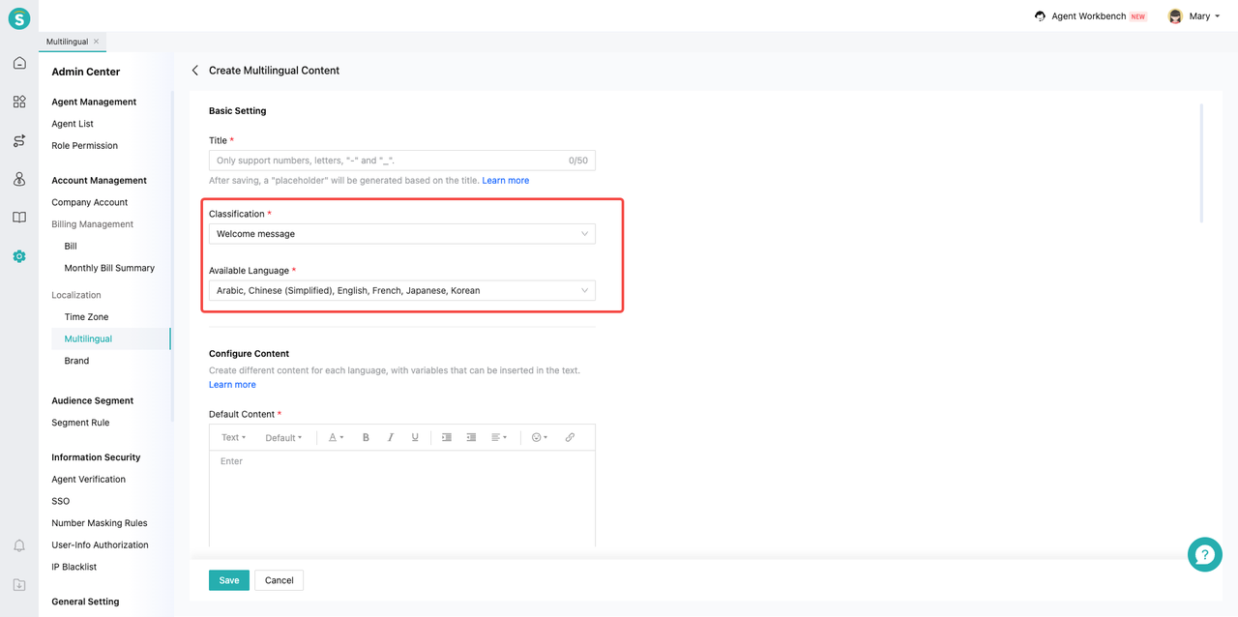This screenshot has width=1238, height=617.
Task: Open Number Masking Rules
Action: 100,523
